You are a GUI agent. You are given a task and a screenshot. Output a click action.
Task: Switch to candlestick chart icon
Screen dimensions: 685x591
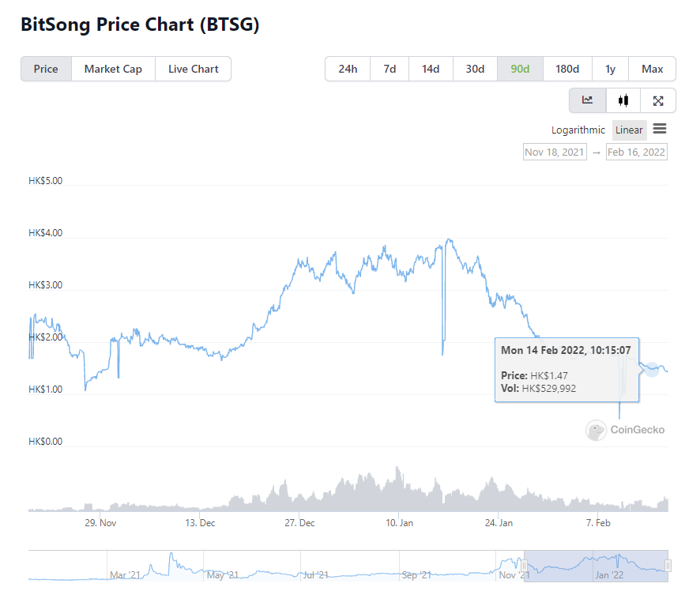[x=623, y=100]
